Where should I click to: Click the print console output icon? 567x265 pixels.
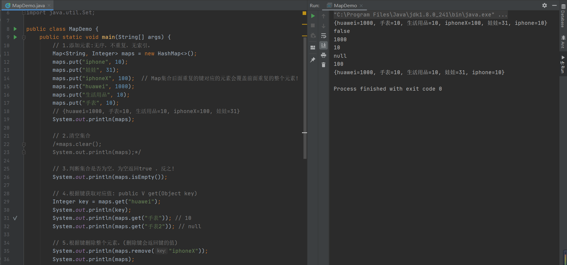(x=324, y=55)
